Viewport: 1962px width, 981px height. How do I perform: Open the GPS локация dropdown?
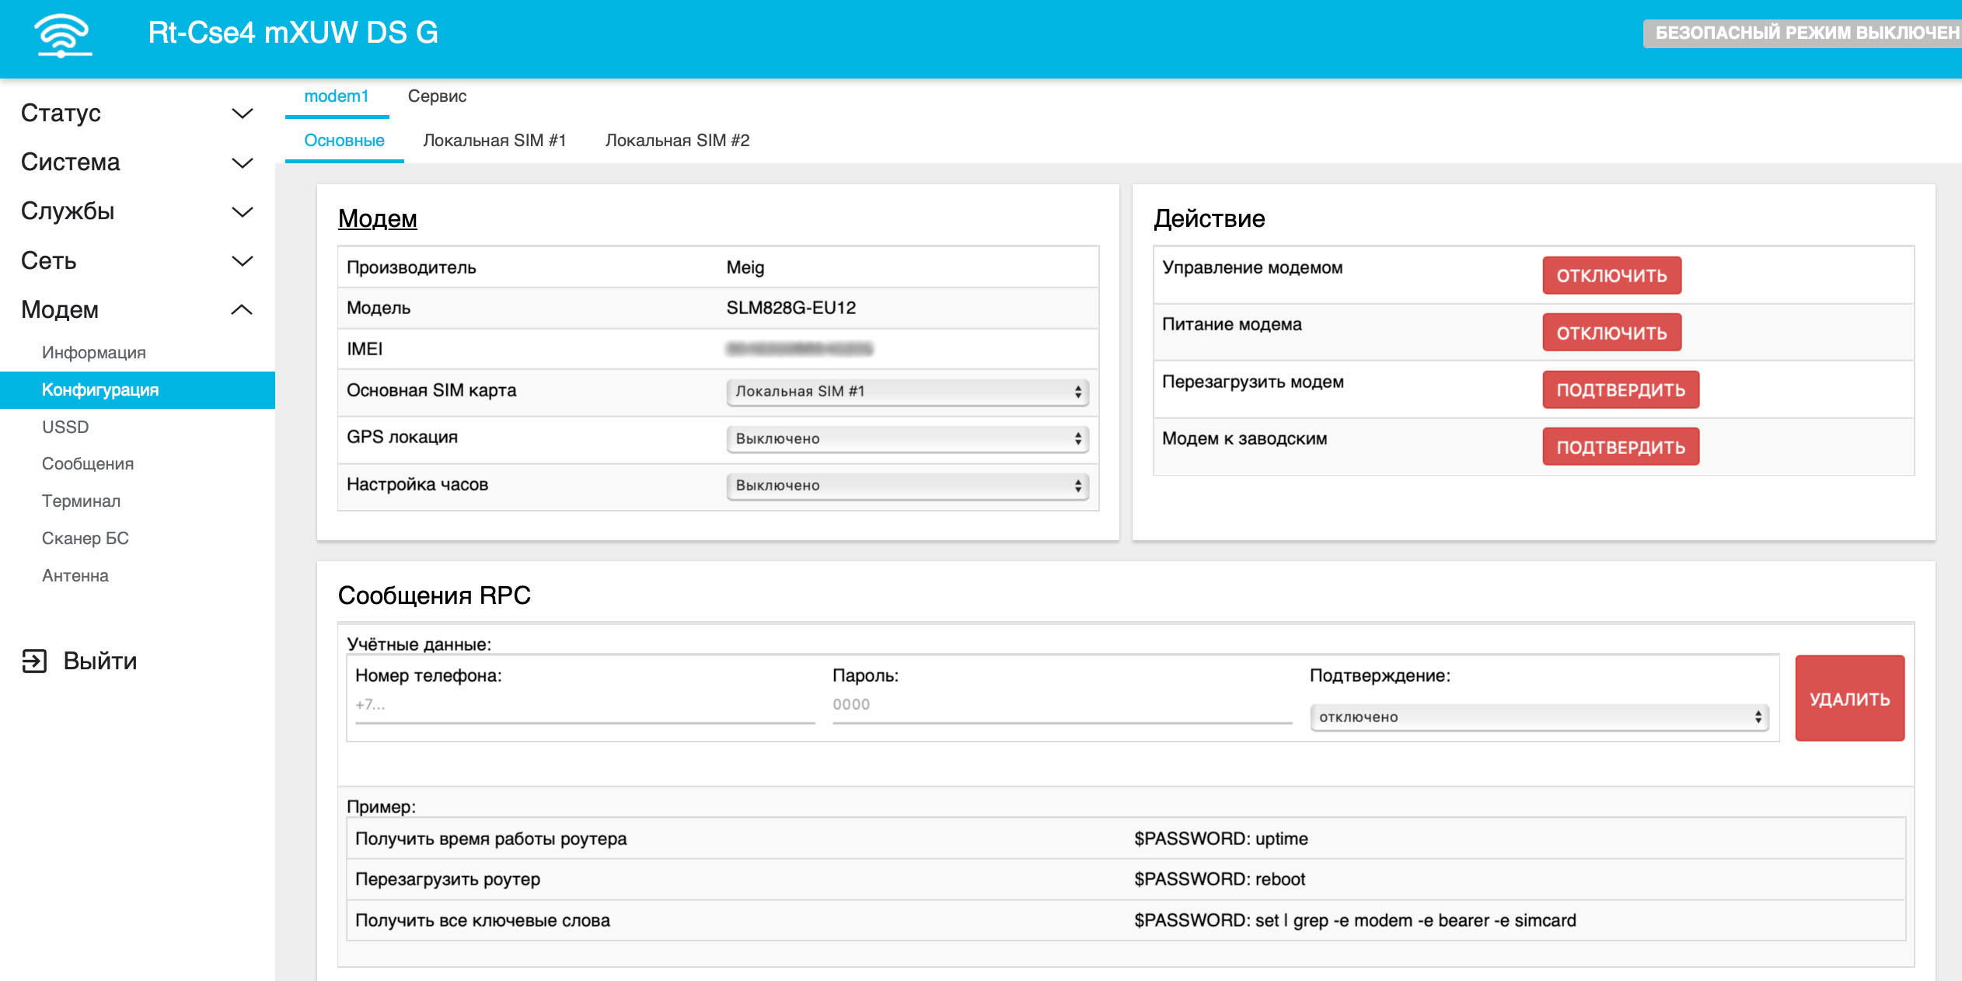(906, 438)
